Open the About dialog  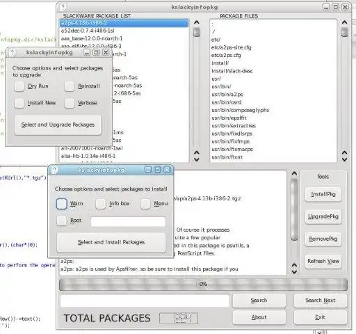[259, 317]
